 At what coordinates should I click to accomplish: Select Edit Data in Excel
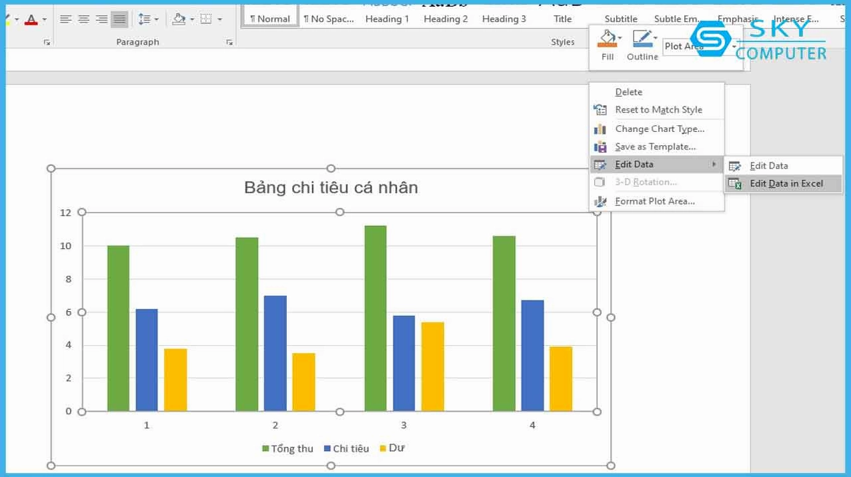pyautogui.click(x=784, y=183)
